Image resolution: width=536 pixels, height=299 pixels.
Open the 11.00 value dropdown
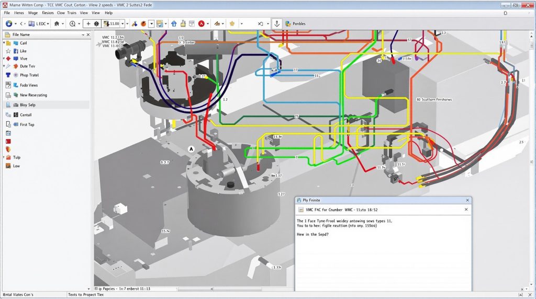click(123, 24)
